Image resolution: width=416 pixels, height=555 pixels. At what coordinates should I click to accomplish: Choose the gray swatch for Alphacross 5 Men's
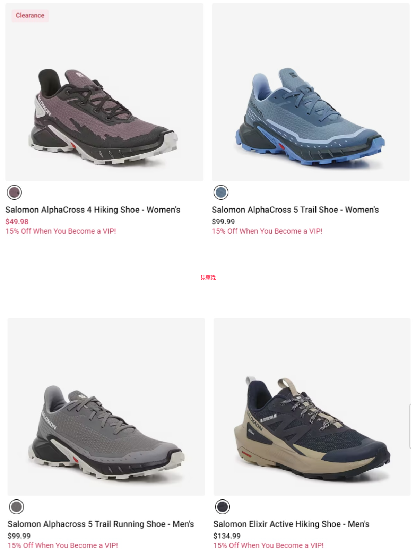click(16, 507)
